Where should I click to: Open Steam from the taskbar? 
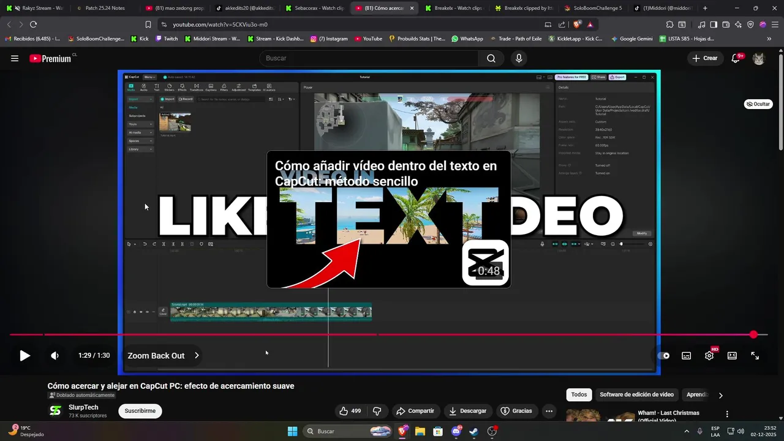tap(474, 431)
